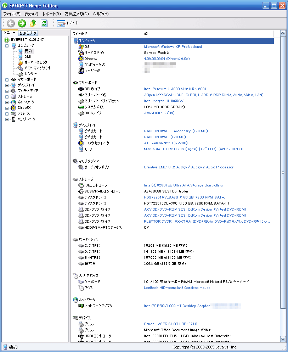Click the Refresh toolbar icon
This screenshot has width=288, height=352.
[44, 23]
